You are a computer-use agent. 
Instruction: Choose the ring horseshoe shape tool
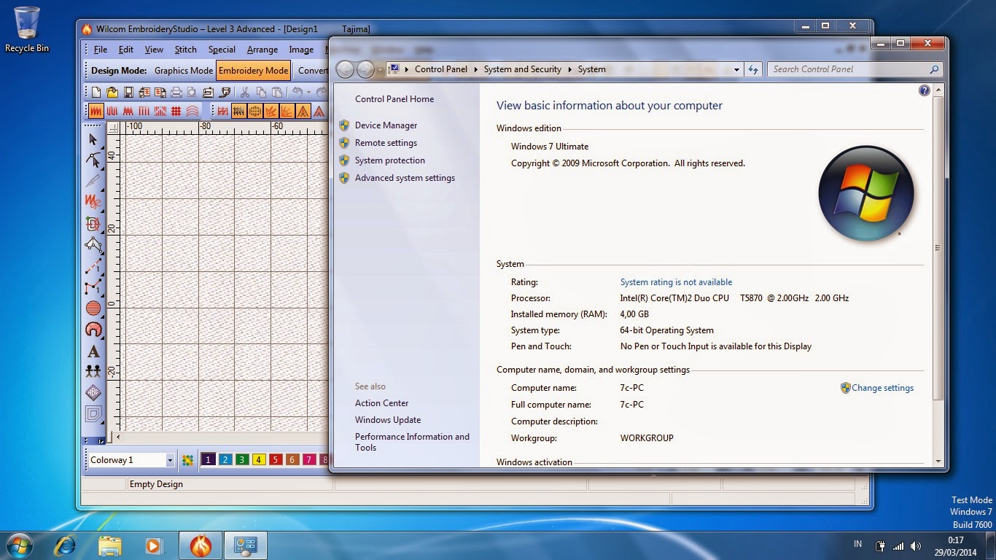point(93,330)
